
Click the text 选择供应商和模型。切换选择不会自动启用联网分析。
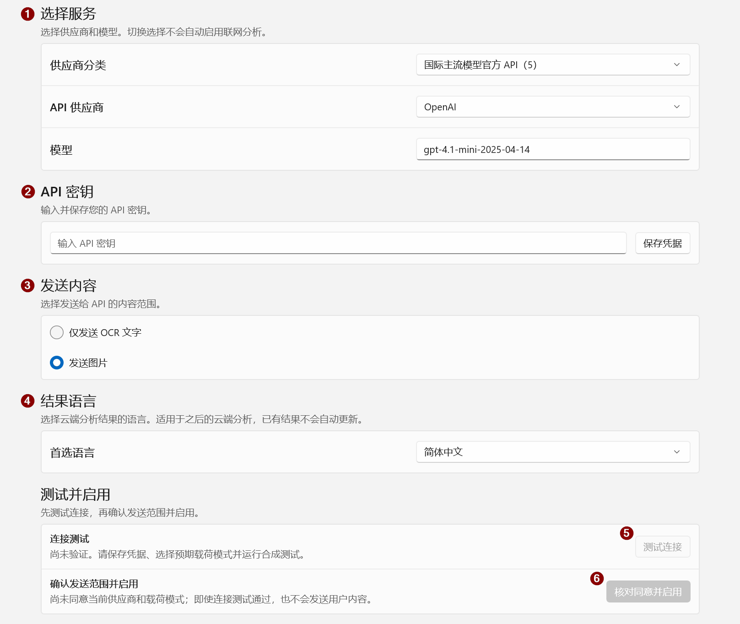[x=154, y=32]
